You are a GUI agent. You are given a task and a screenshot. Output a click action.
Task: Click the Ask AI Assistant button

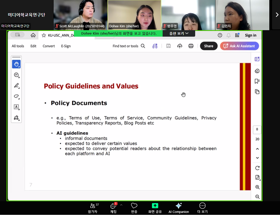pos(239,46)
